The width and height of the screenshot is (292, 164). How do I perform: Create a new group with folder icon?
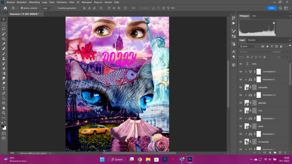(275, 153)
